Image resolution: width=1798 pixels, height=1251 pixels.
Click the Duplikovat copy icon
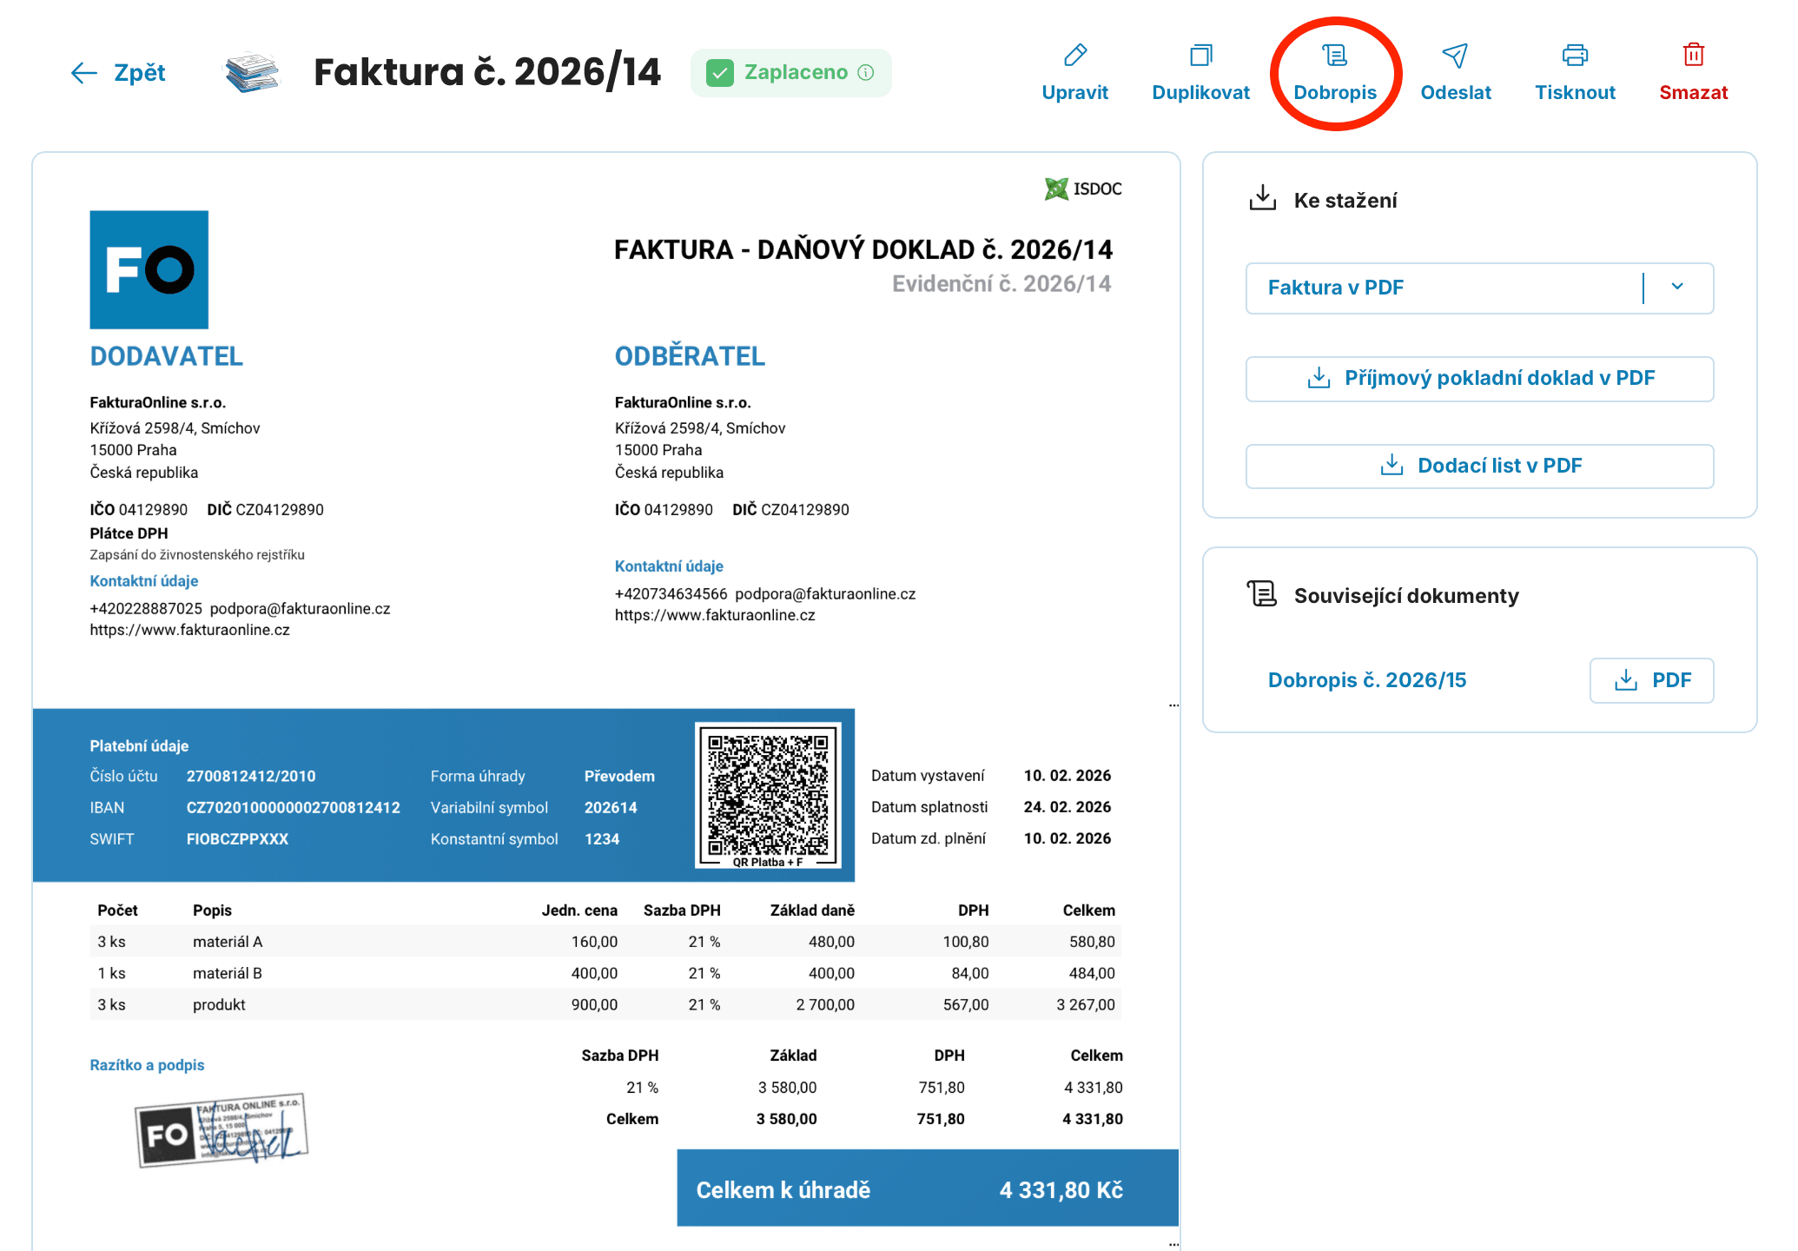point(1201,56)
